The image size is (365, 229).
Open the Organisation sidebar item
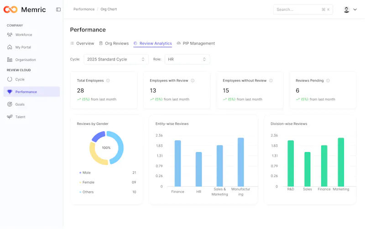(31, 60)
